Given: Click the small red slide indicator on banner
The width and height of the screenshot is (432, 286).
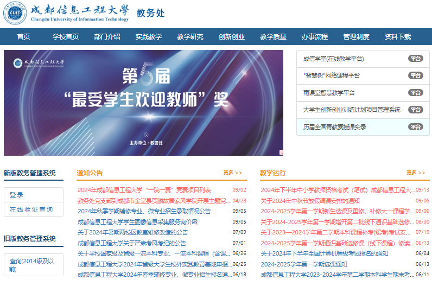Looking at the screenshot, I should pos(282,152).
